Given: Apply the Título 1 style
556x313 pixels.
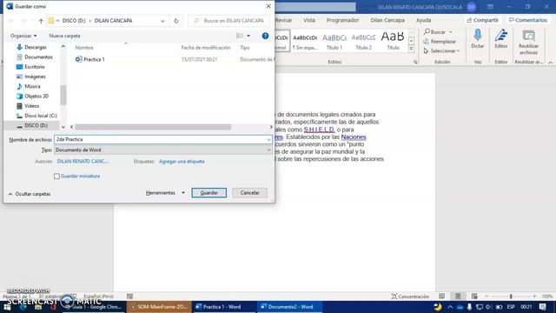Looking at the screenshot, I should [x=334, y=41].
